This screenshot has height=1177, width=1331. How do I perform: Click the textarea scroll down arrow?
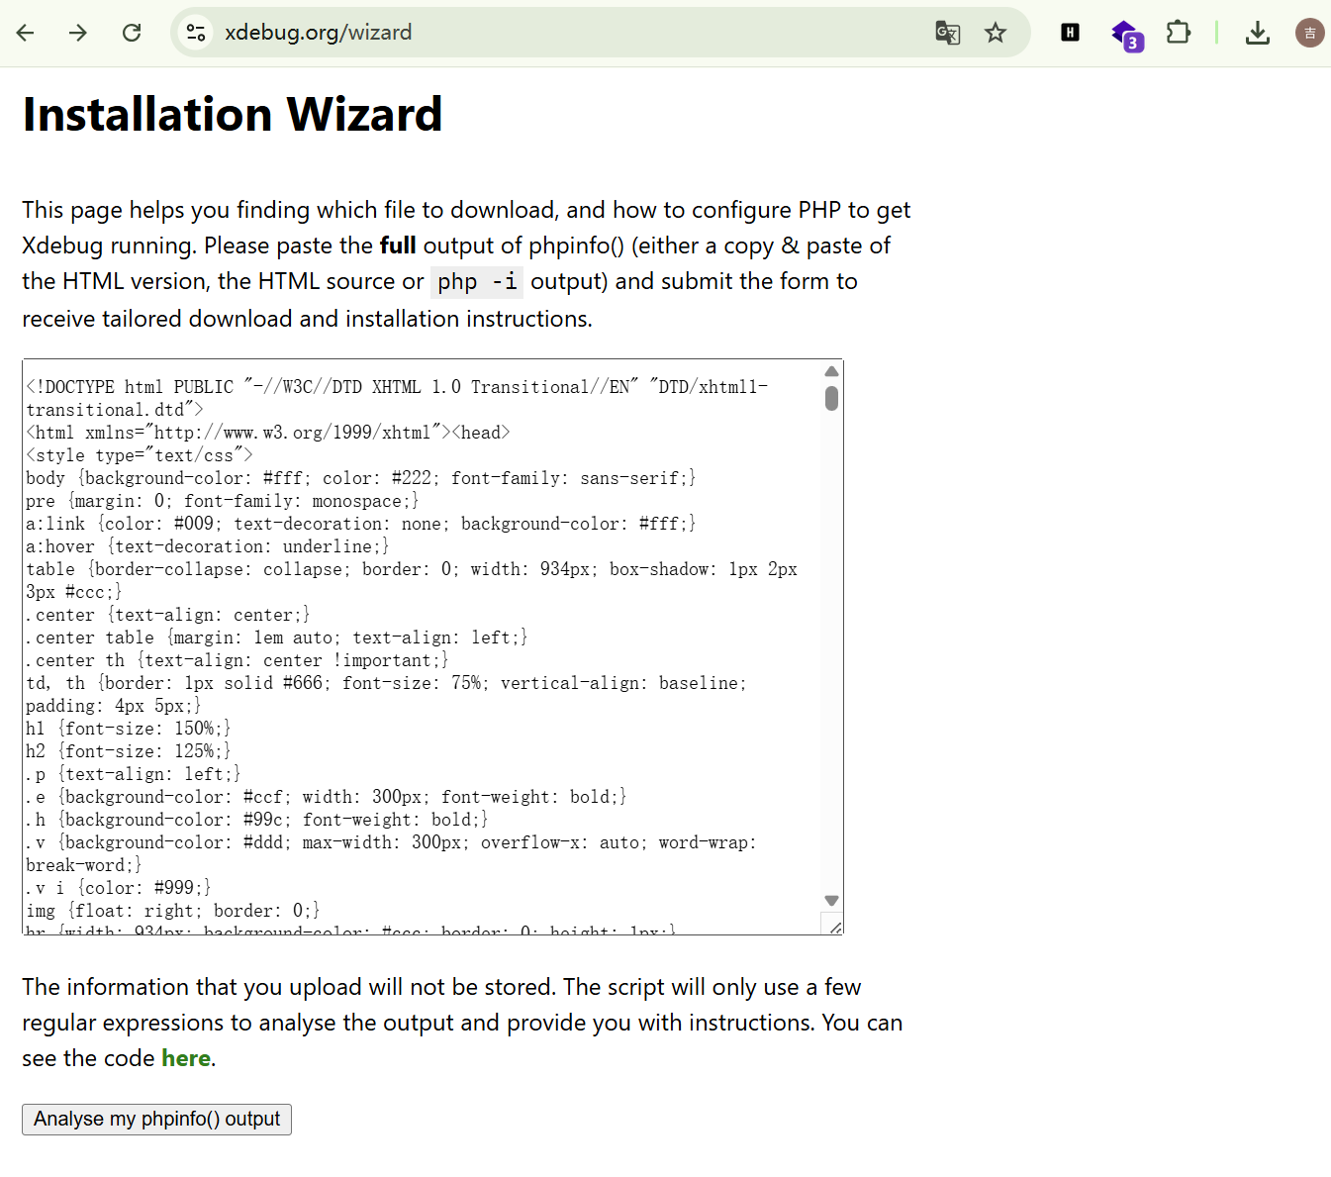[x=831, y=901]
